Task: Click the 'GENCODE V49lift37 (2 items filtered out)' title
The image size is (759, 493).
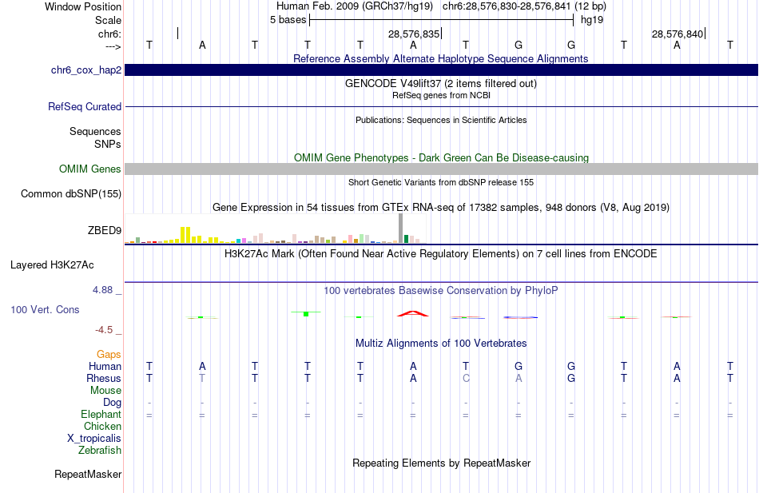Action: (x=441, y=83)
